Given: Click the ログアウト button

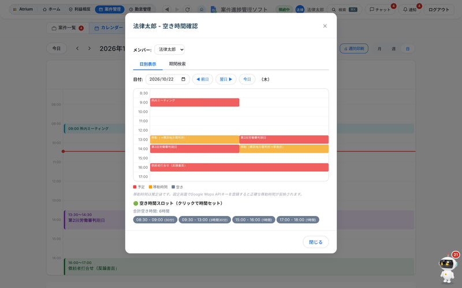Looking at the screenshot, I should point(439,9).
